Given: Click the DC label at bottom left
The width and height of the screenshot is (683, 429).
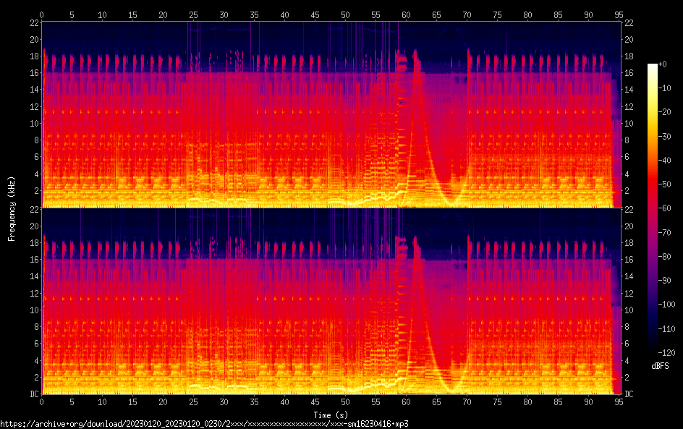Looking at the screenshot, I should point(34,394).
